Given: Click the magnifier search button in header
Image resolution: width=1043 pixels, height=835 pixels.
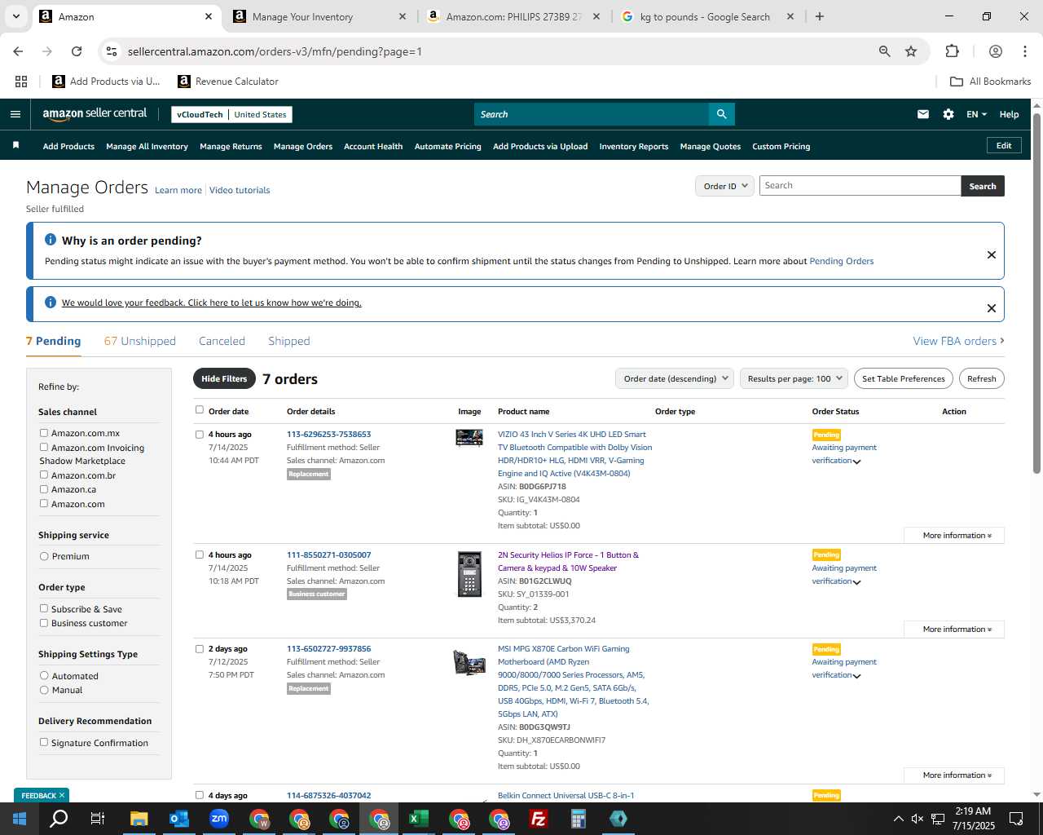Looking at the screenshot, I should [x=721, y=114].
